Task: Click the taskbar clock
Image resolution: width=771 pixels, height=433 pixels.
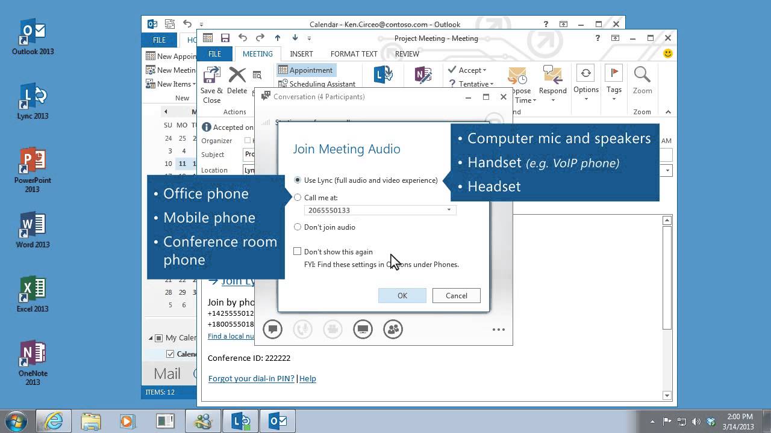Action: pos(740,421)
